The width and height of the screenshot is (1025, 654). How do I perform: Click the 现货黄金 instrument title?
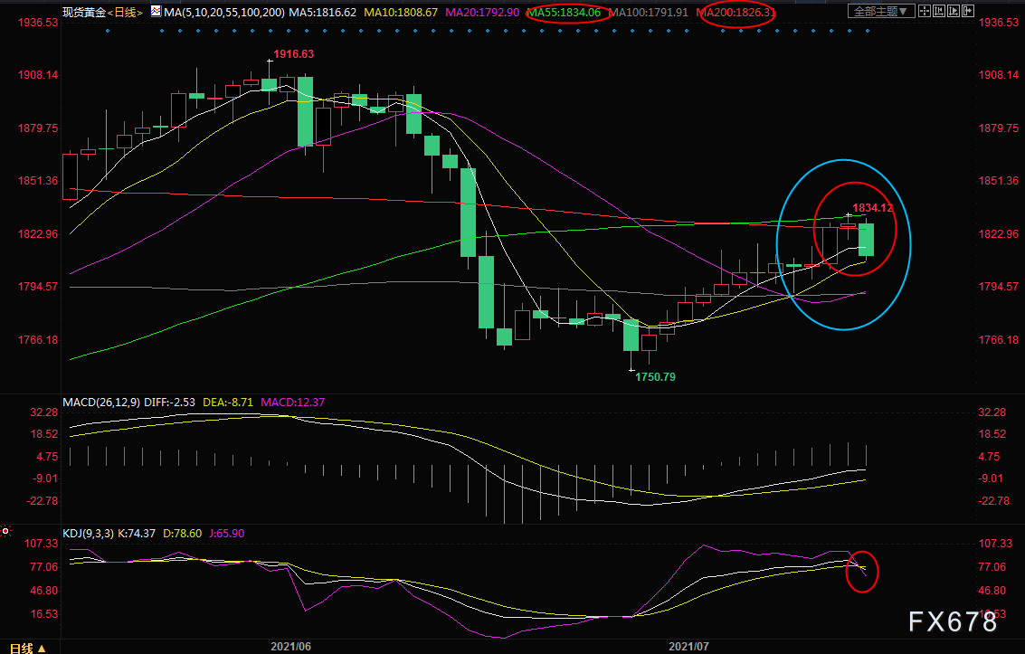(83, 13)
